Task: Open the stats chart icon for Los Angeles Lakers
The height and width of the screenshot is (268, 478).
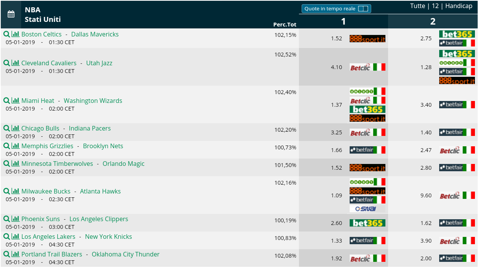Action: point(15,236)
